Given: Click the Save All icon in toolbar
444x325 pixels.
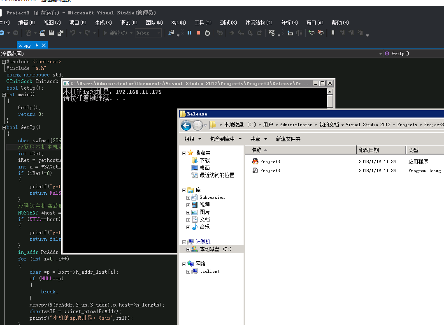Looking at the screenshot, I should (60, 33).
